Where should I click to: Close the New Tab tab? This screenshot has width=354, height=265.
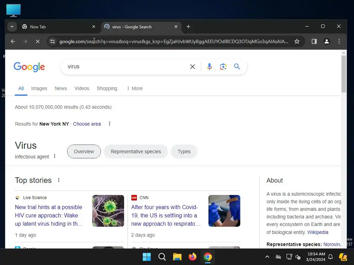pyautogui.click(x=94, y=27)
